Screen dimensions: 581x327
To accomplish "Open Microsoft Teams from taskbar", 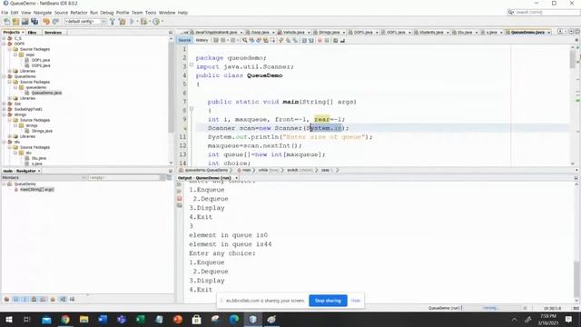I will pyautogui.click(x=122, y=320).
